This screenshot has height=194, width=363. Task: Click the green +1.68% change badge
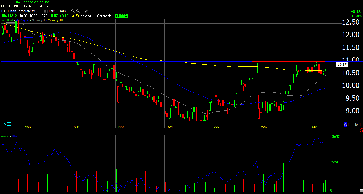point(121,16)
